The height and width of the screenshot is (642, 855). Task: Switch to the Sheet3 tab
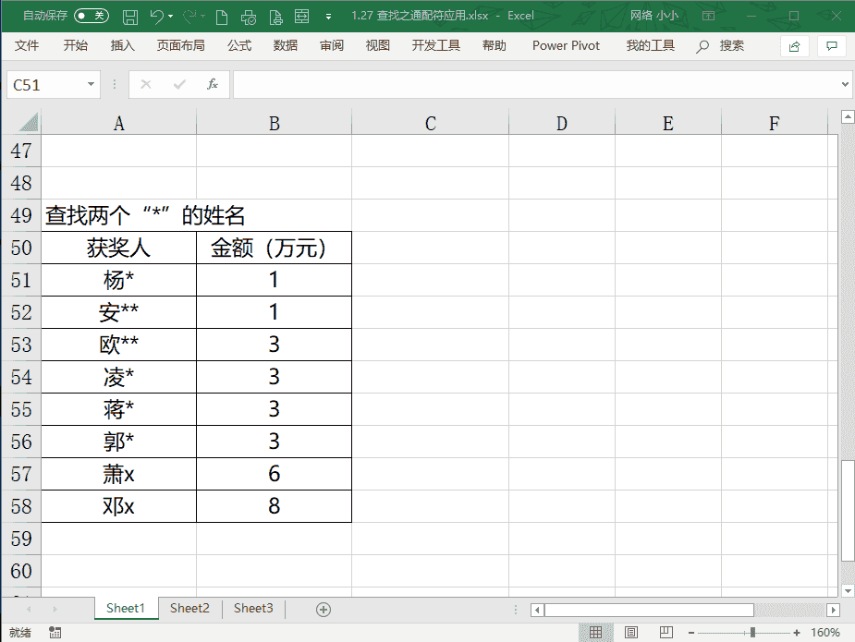pos(253,608)
